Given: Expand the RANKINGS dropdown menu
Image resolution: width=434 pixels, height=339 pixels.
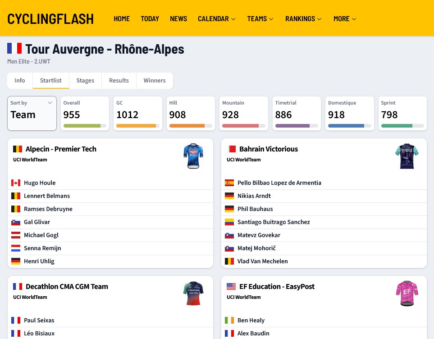Looking at the screenshot, I should tap(303, 19).
